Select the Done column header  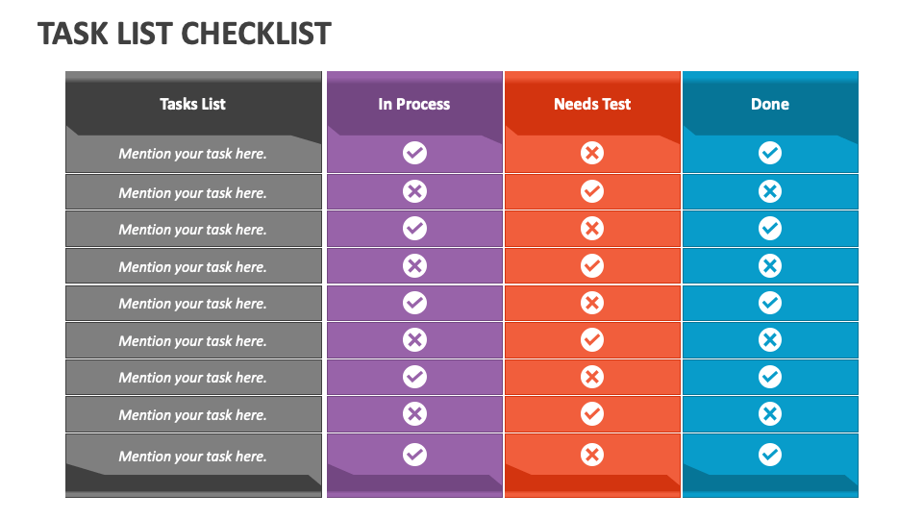click(770, 104)
